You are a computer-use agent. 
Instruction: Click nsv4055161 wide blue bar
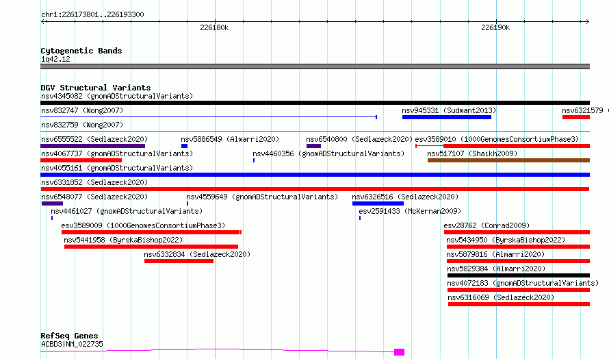315,175
